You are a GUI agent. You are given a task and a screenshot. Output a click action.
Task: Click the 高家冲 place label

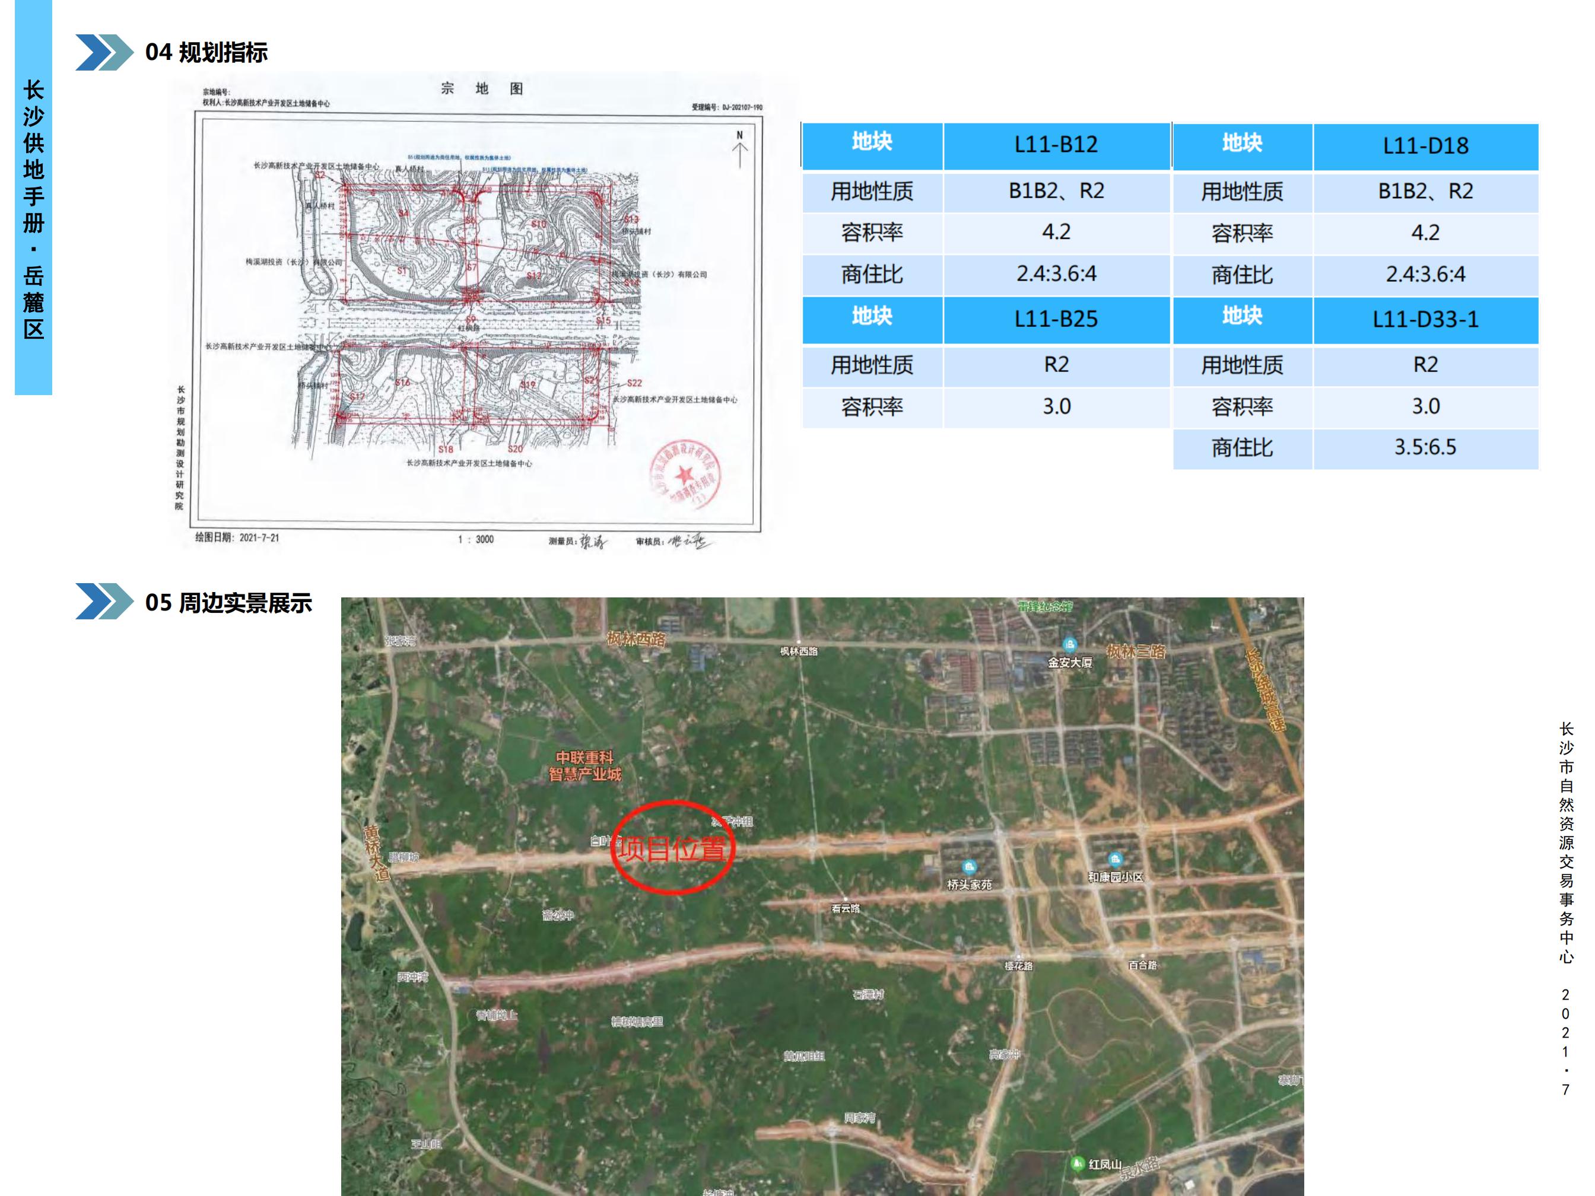pos(1005,1055)
